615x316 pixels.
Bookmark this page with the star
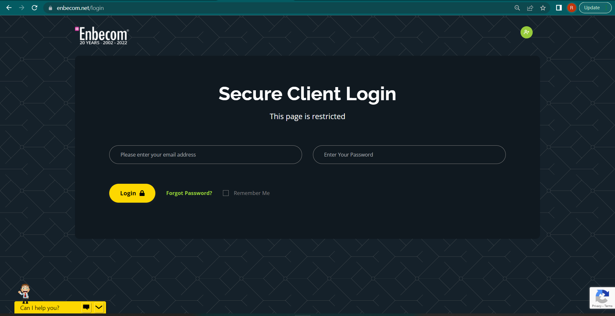(x=543, y=8)
